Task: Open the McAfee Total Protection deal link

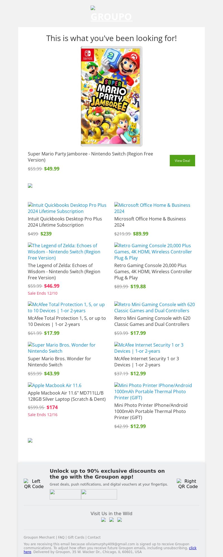Action: [66, 308]
